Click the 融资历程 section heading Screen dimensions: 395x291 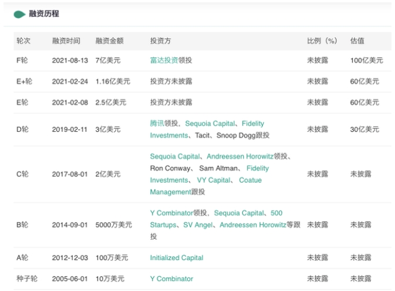click(x=44, y=14)
